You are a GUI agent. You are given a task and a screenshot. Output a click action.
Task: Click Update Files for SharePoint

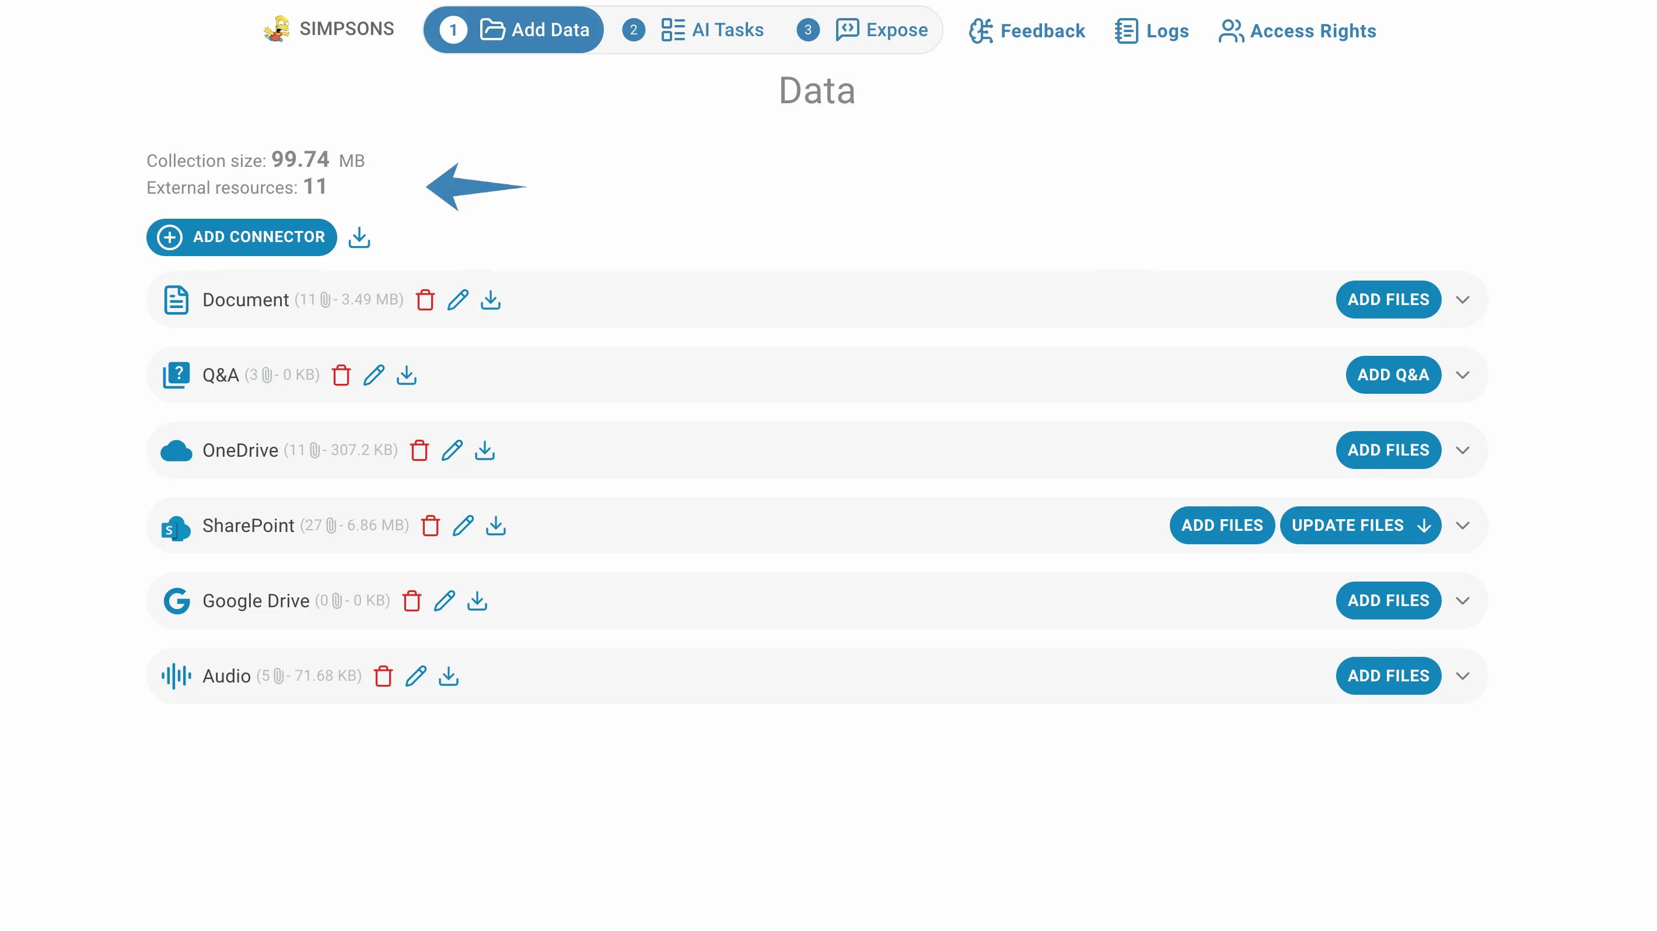pyautogui.click(x=1361, y=526)
